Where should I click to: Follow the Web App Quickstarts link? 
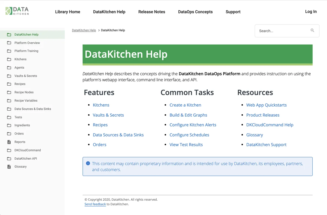click(x=266, y=105)
